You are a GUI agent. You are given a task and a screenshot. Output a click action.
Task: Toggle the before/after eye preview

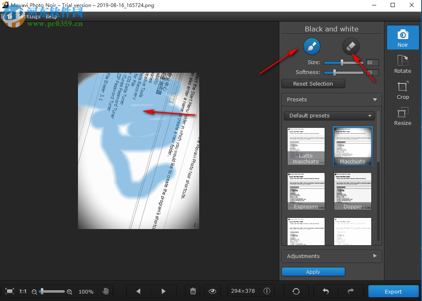[x=212, y=291]
